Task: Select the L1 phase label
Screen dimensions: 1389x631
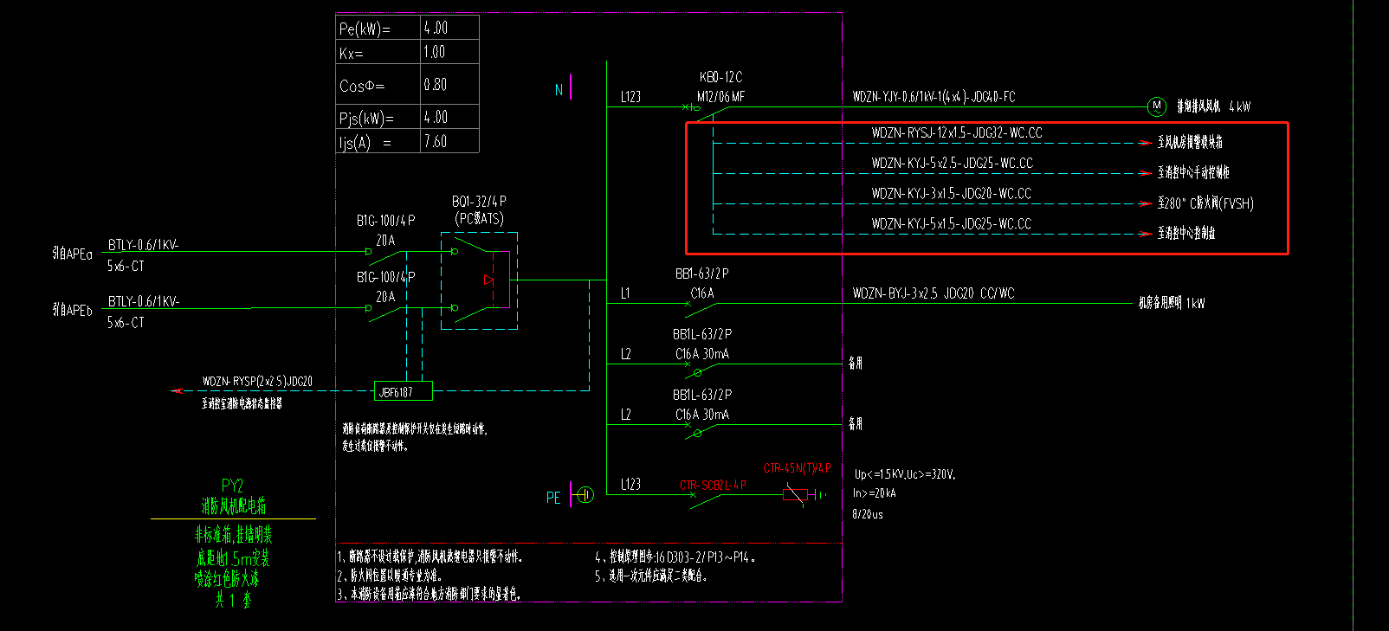Action: [625, 293]
